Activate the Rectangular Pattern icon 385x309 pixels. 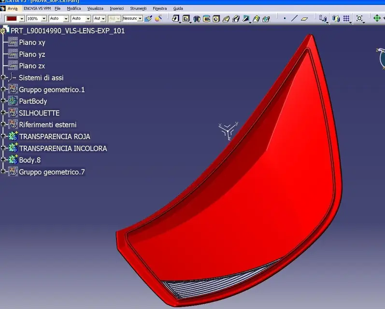(x=346, y=18)
